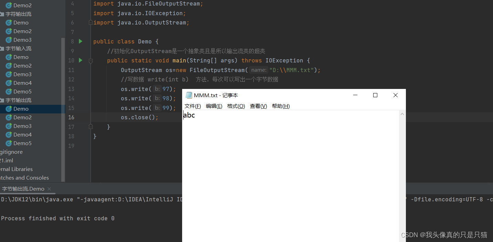Open 格式(O) menu in Notepad
This screenshot has height=242, width=493.
pyautogui.click(x=236, y=106)
